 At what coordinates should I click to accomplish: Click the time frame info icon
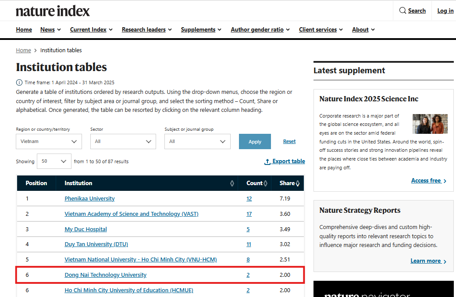[x=19, y=82]
